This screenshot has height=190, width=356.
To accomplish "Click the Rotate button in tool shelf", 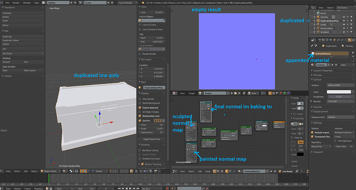I will [23, 17].
